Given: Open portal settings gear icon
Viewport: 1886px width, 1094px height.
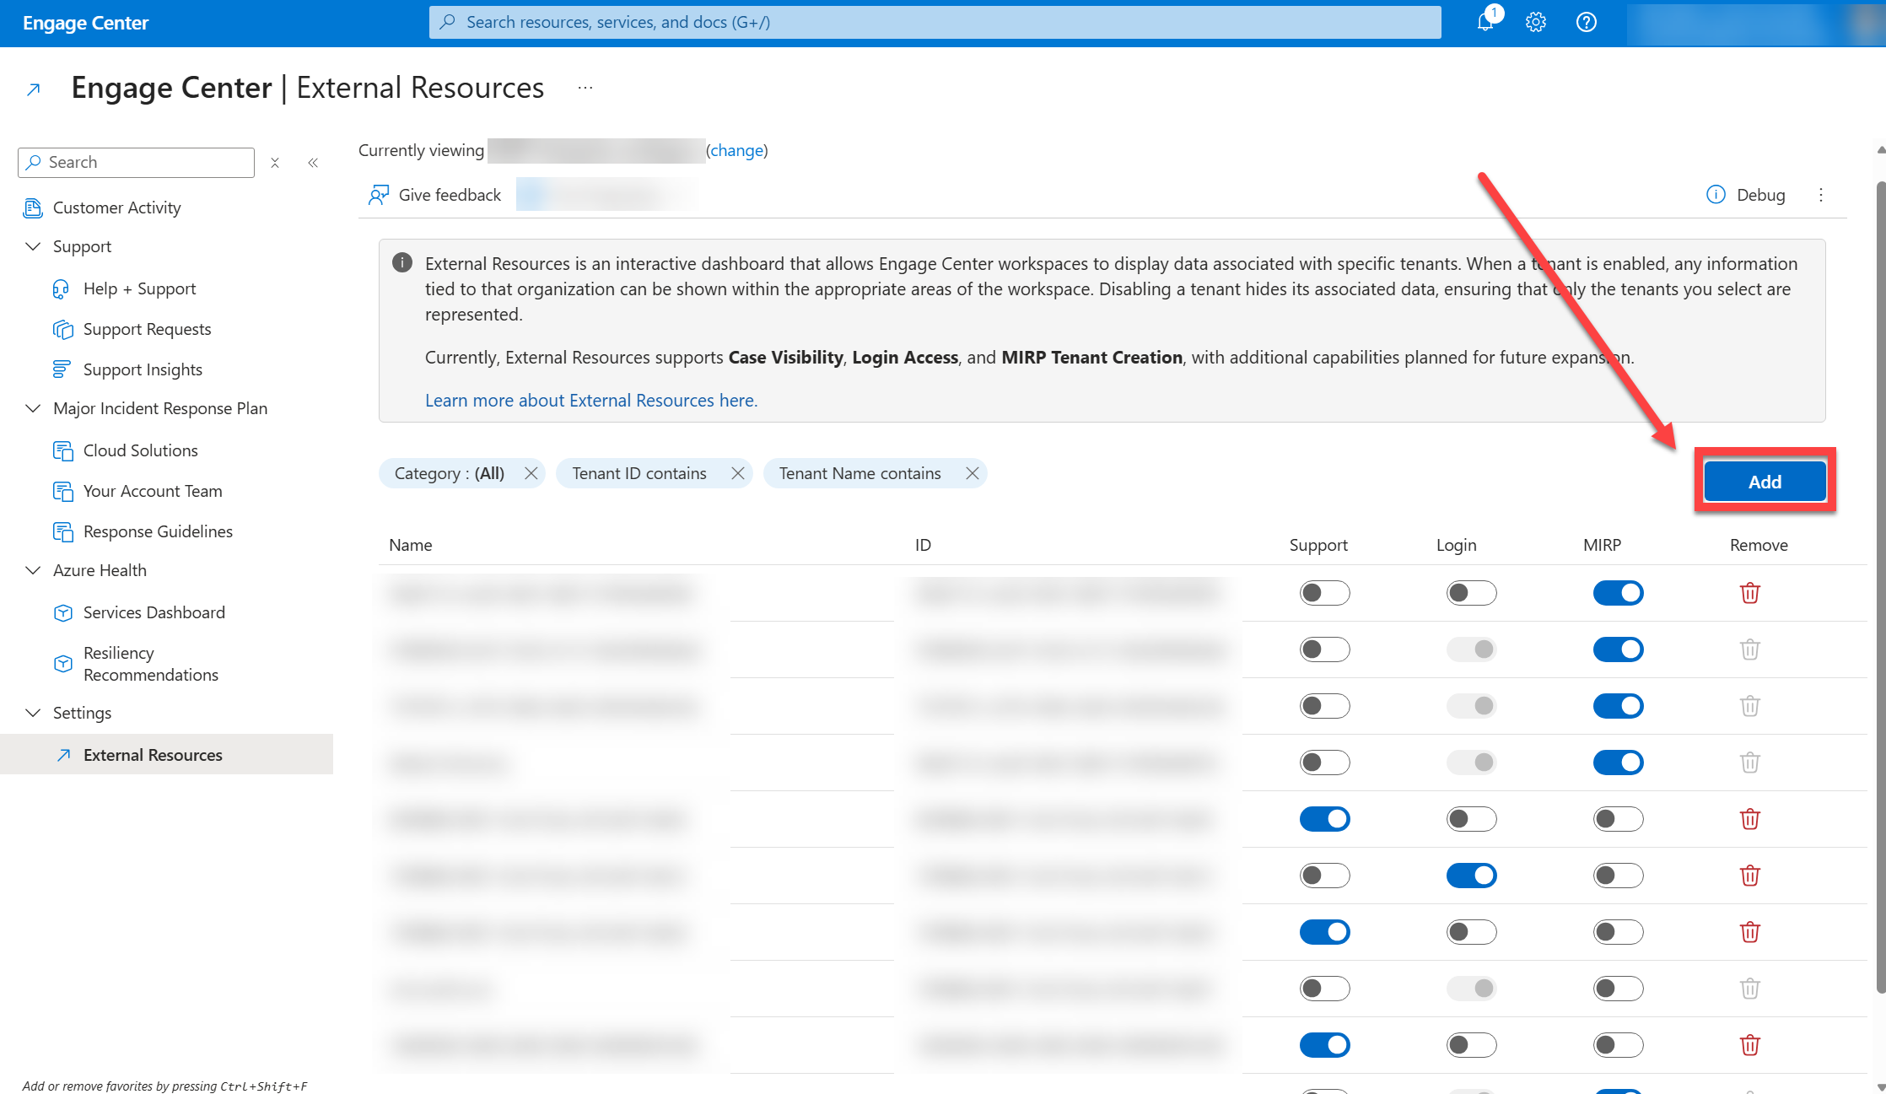Looking at the screenshot, I should click(1536, 22).
